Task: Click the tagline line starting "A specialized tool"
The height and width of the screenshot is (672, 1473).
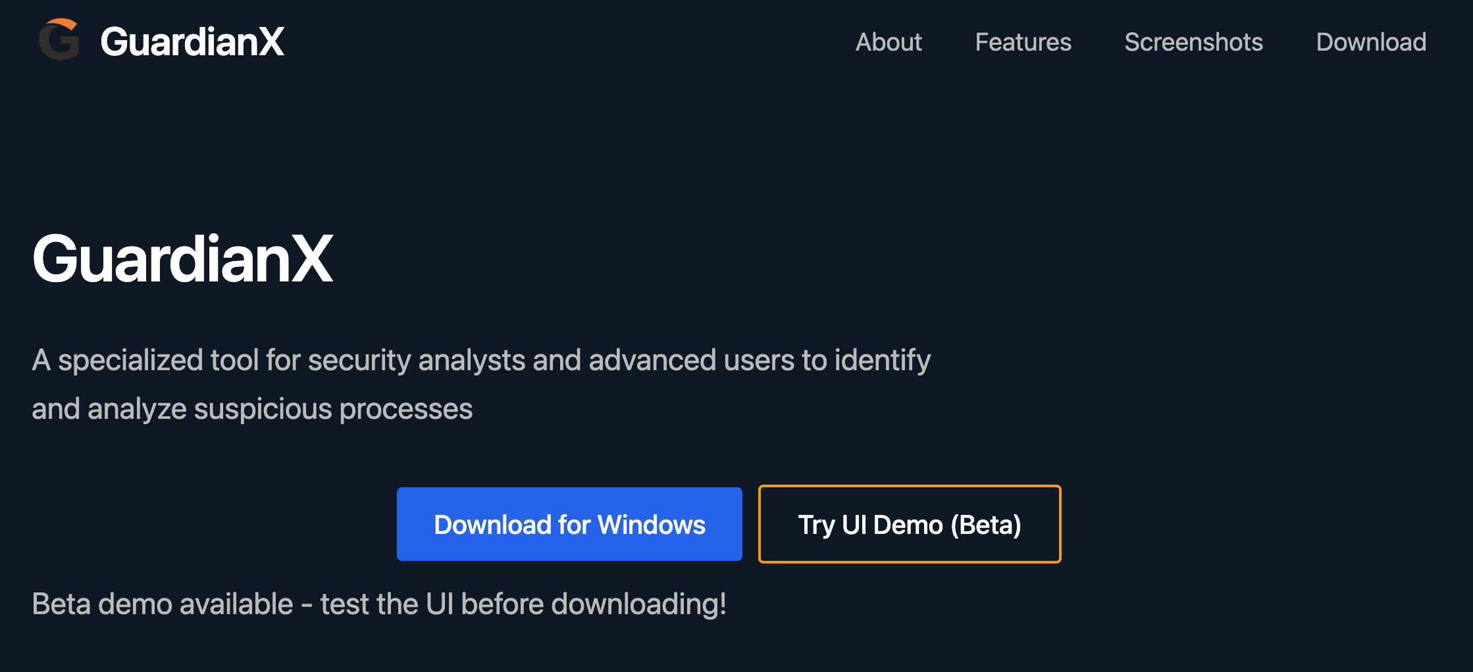Action: tap(480, 360)
